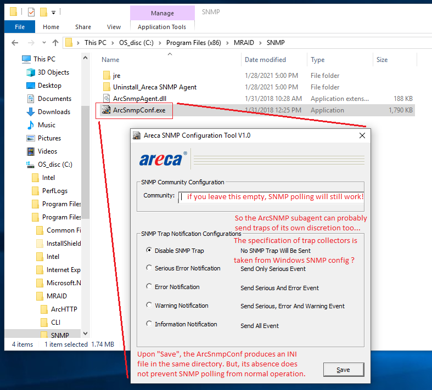The height and width of the screenshot is (390, 432).
Task: Open Music in navigation pane
Action: 41,125
